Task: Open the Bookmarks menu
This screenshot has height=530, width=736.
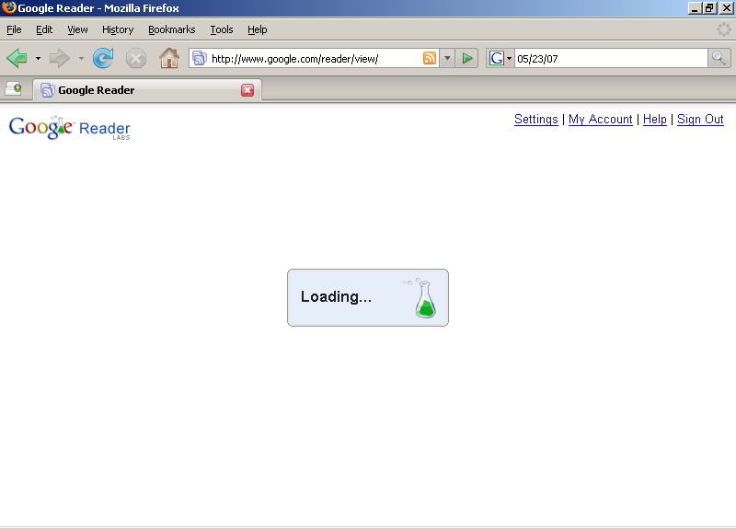Action: click(x=172, y=29)
